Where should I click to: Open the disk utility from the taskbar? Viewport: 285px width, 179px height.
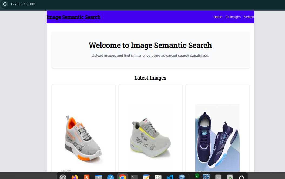point(218,177)
